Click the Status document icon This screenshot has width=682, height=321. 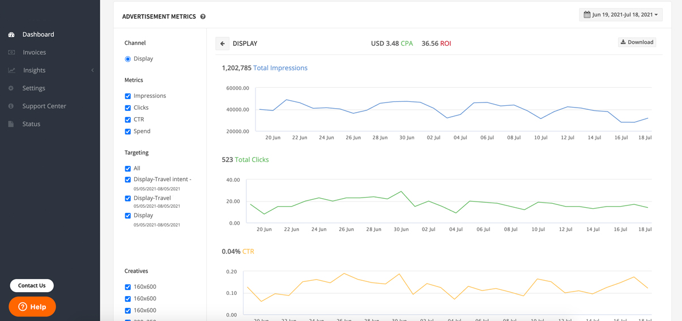[11, 124]
